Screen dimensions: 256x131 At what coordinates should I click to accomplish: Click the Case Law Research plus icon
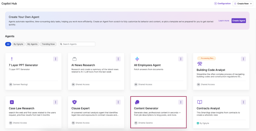12,102
